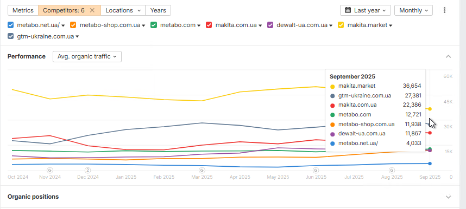
Task: Open the Years tab
Action: pyautogui.click(x=158, y=10)
